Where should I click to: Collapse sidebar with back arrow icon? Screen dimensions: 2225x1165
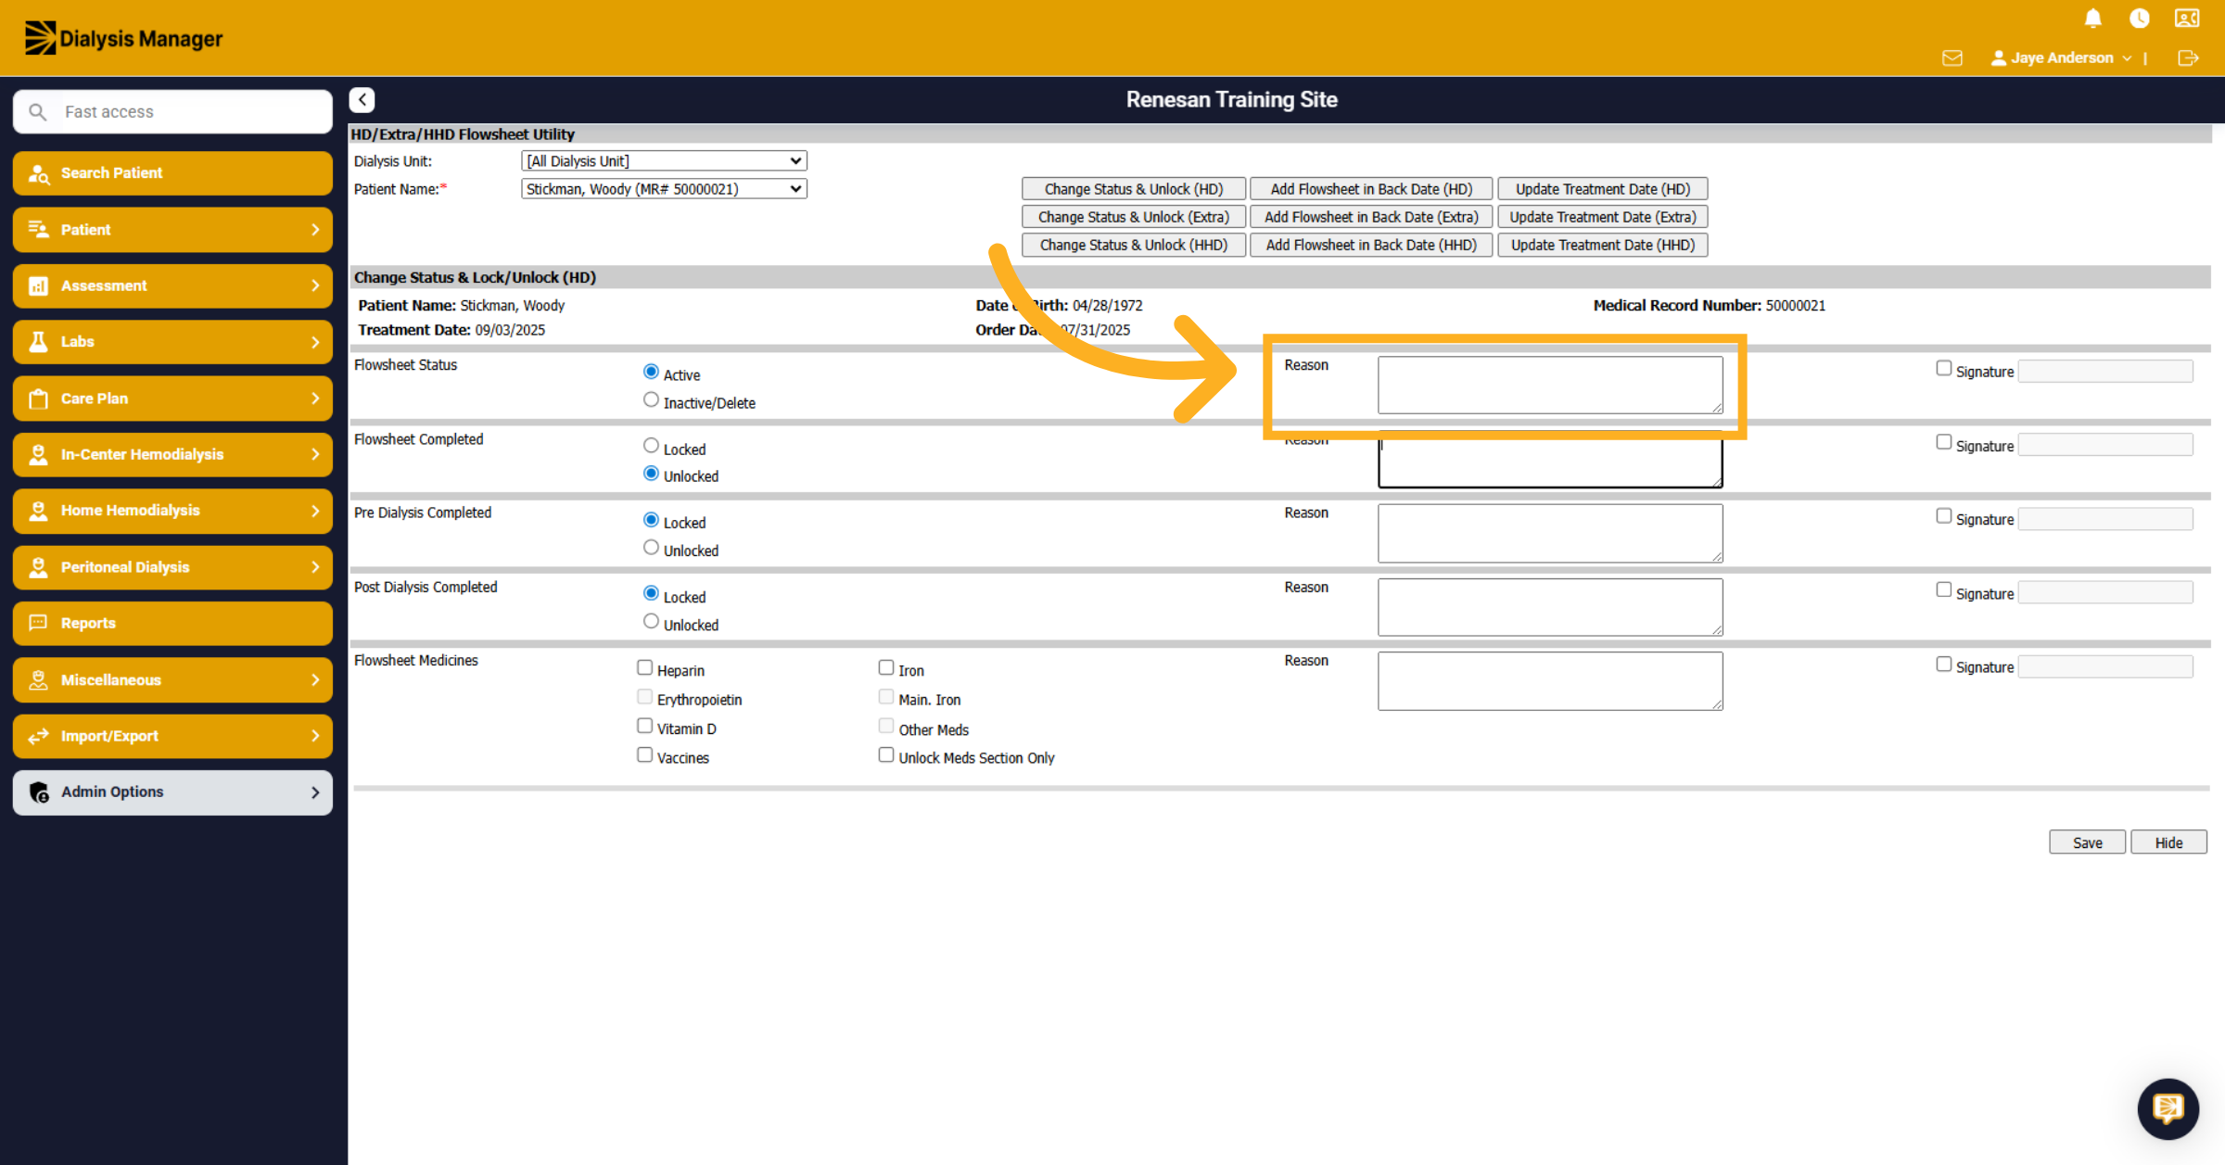tap(362, 99)
